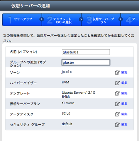Click the 編集 link for ゾーン
Image resolution: width=139 pixels, height=141 pixels.
(x=124, y=72)
